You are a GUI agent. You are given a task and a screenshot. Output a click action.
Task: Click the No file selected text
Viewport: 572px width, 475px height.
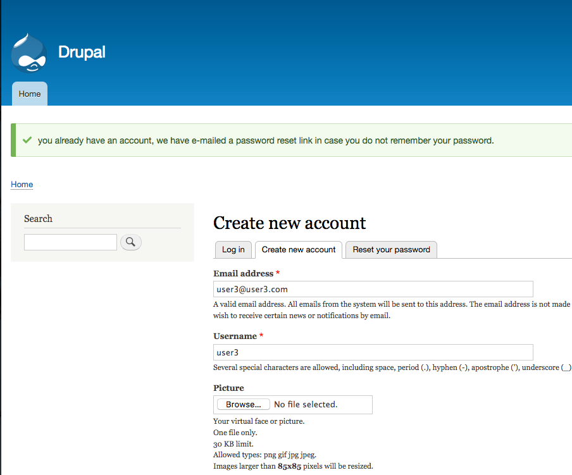(306, 404)
